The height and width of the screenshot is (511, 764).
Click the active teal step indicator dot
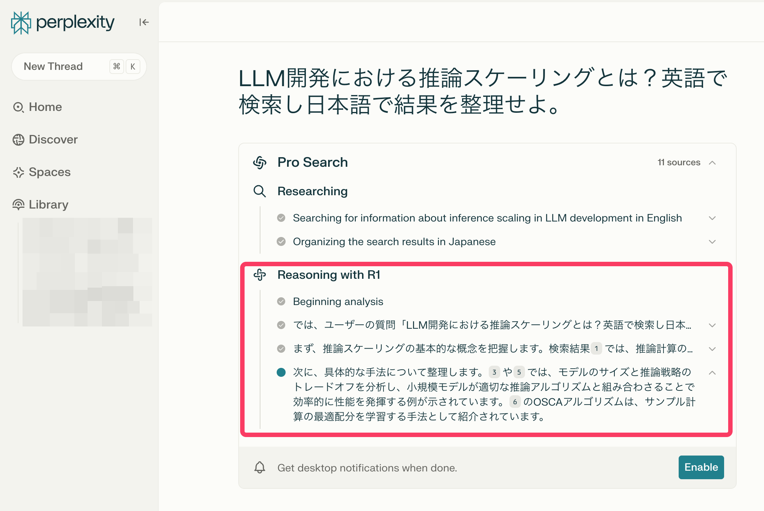(281, 372)
